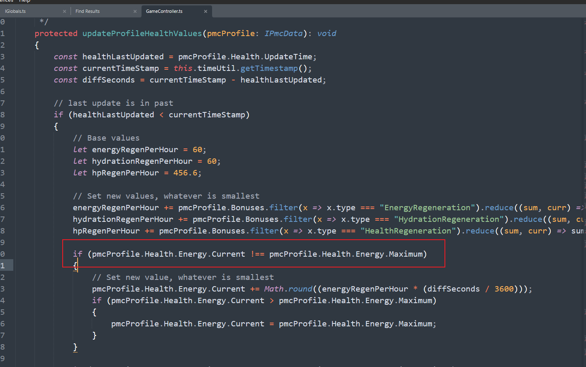Click the highlighted current line number in gutter
Viewport: 586px width, 367px height.
click(x=3, y=265)
